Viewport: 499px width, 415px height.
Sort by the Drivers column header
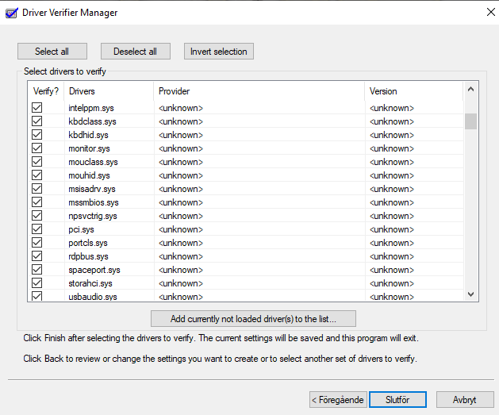click(x=109, y=91)
